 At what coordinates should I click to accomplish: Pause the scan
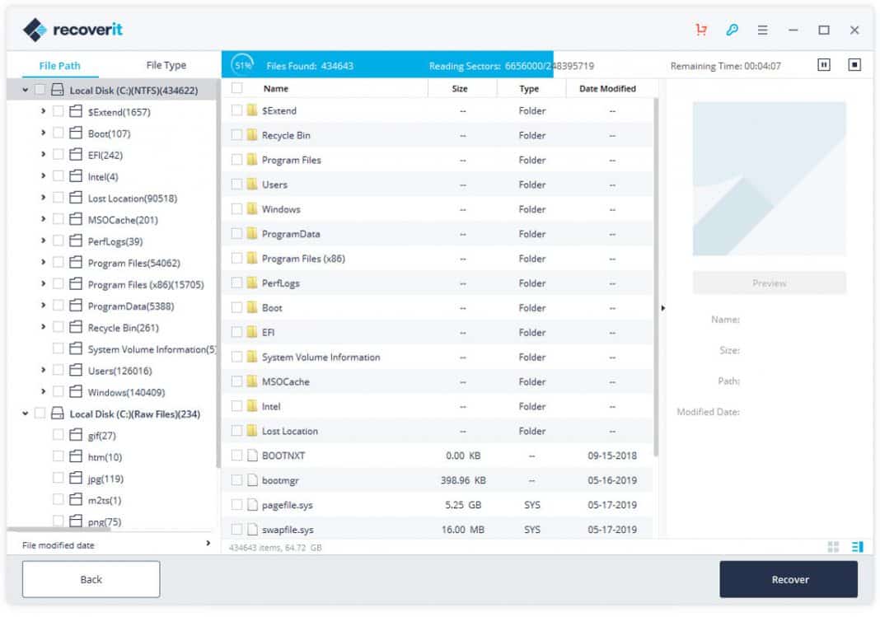click(x=823, y=65)
